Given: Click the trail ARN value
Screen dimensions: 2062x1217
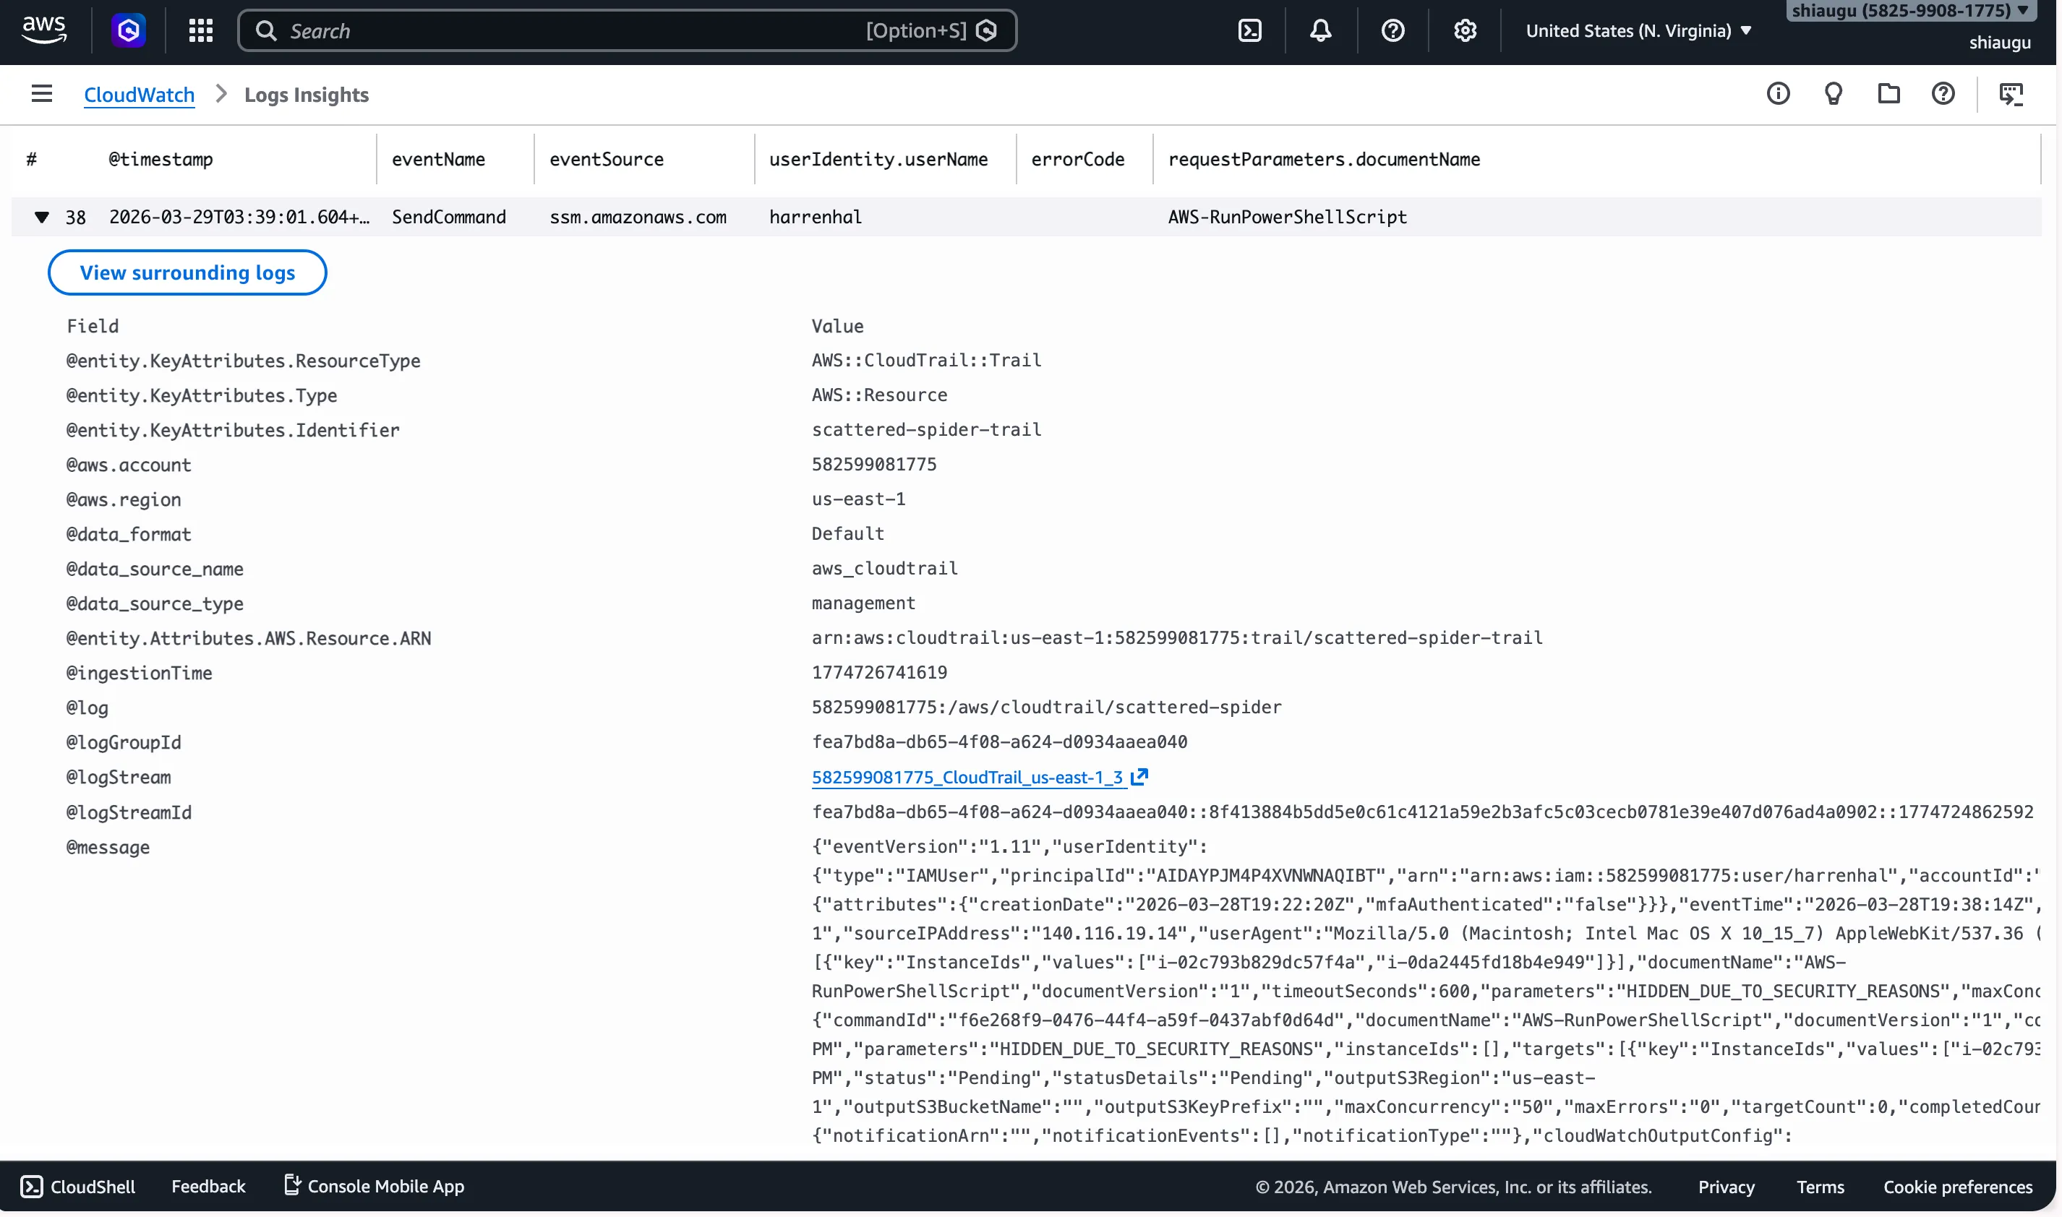Looking at the screenshot, I should click(1178, 638).
